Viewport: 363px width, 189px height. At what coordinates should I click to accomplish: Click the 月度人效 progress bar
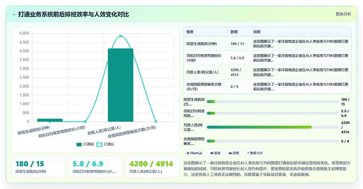point(273,127)
